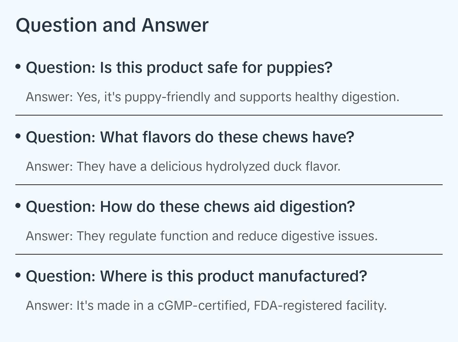Click the word "puppy-friendly" in the first answer
The height and width of the screenshot is (342, 458).
coord(167,97)
